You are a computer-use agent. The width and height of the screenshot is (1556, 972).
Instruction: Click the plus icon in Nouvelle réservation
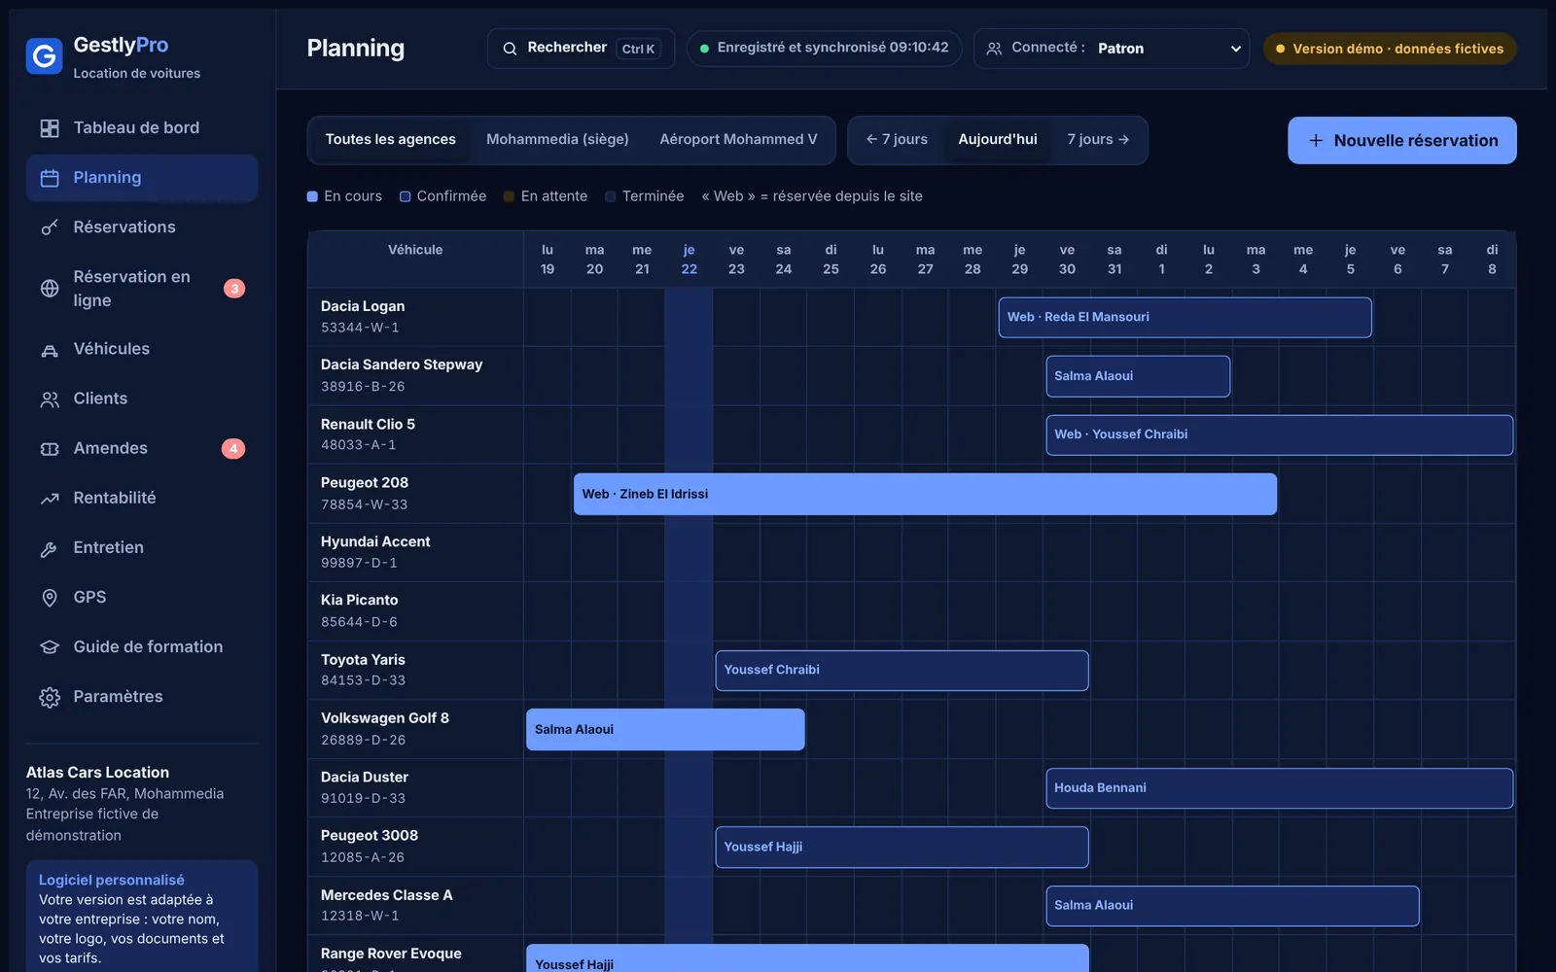(1316, 141)
